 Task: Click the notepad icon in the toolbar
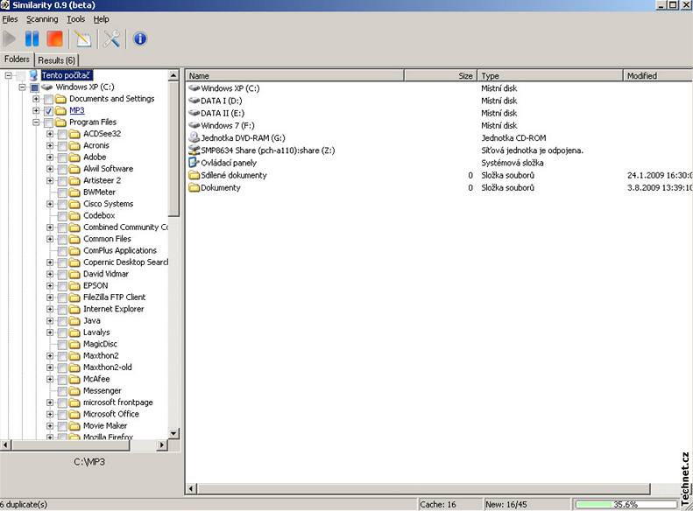point(82,38)
